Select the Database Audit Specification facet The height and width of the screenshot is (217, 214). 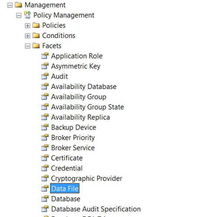coord(96,209)
